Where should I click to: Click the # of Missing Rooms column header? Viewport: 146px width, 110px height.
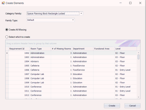click(x=62, y=49)
